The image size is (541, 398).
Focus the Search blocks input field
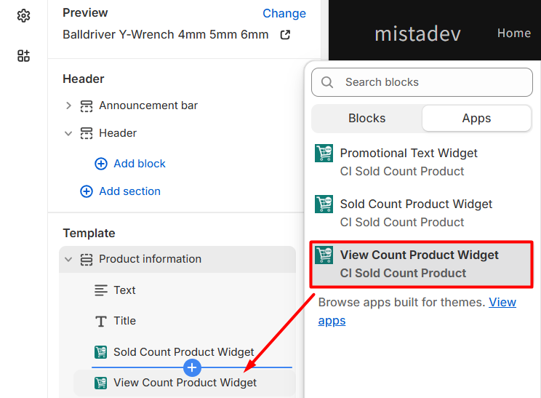pos(433,82)
